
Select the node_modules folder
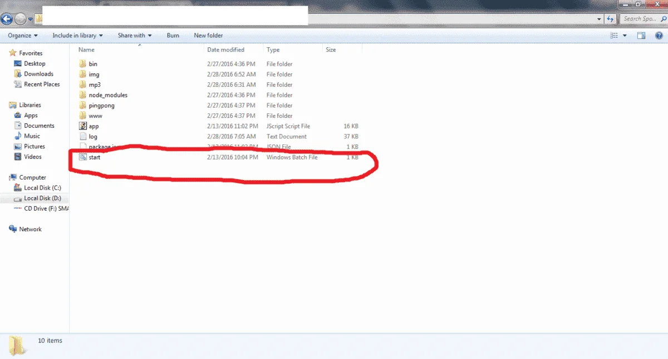[x=108, y=95]
